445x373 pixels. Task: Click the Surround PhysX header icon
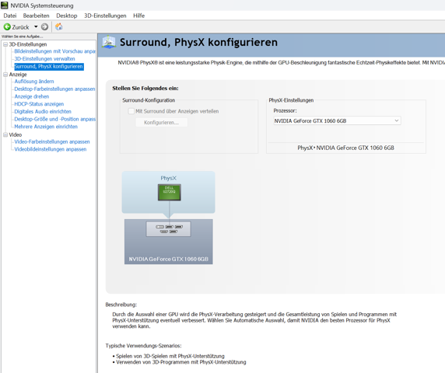(109, 42)
